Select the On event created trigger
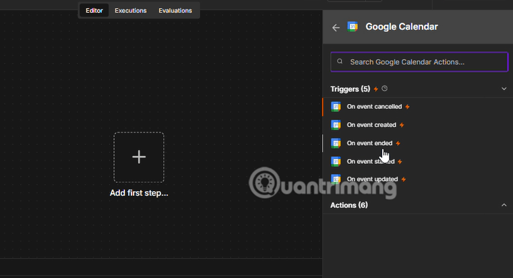513x278 pixels. point(418,125)
